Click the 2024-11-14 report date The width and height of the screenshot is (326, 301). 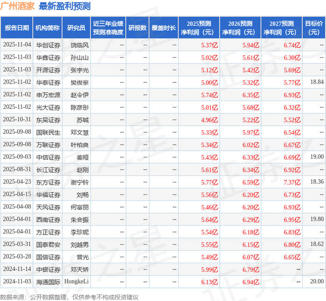(x=17, y=269)
